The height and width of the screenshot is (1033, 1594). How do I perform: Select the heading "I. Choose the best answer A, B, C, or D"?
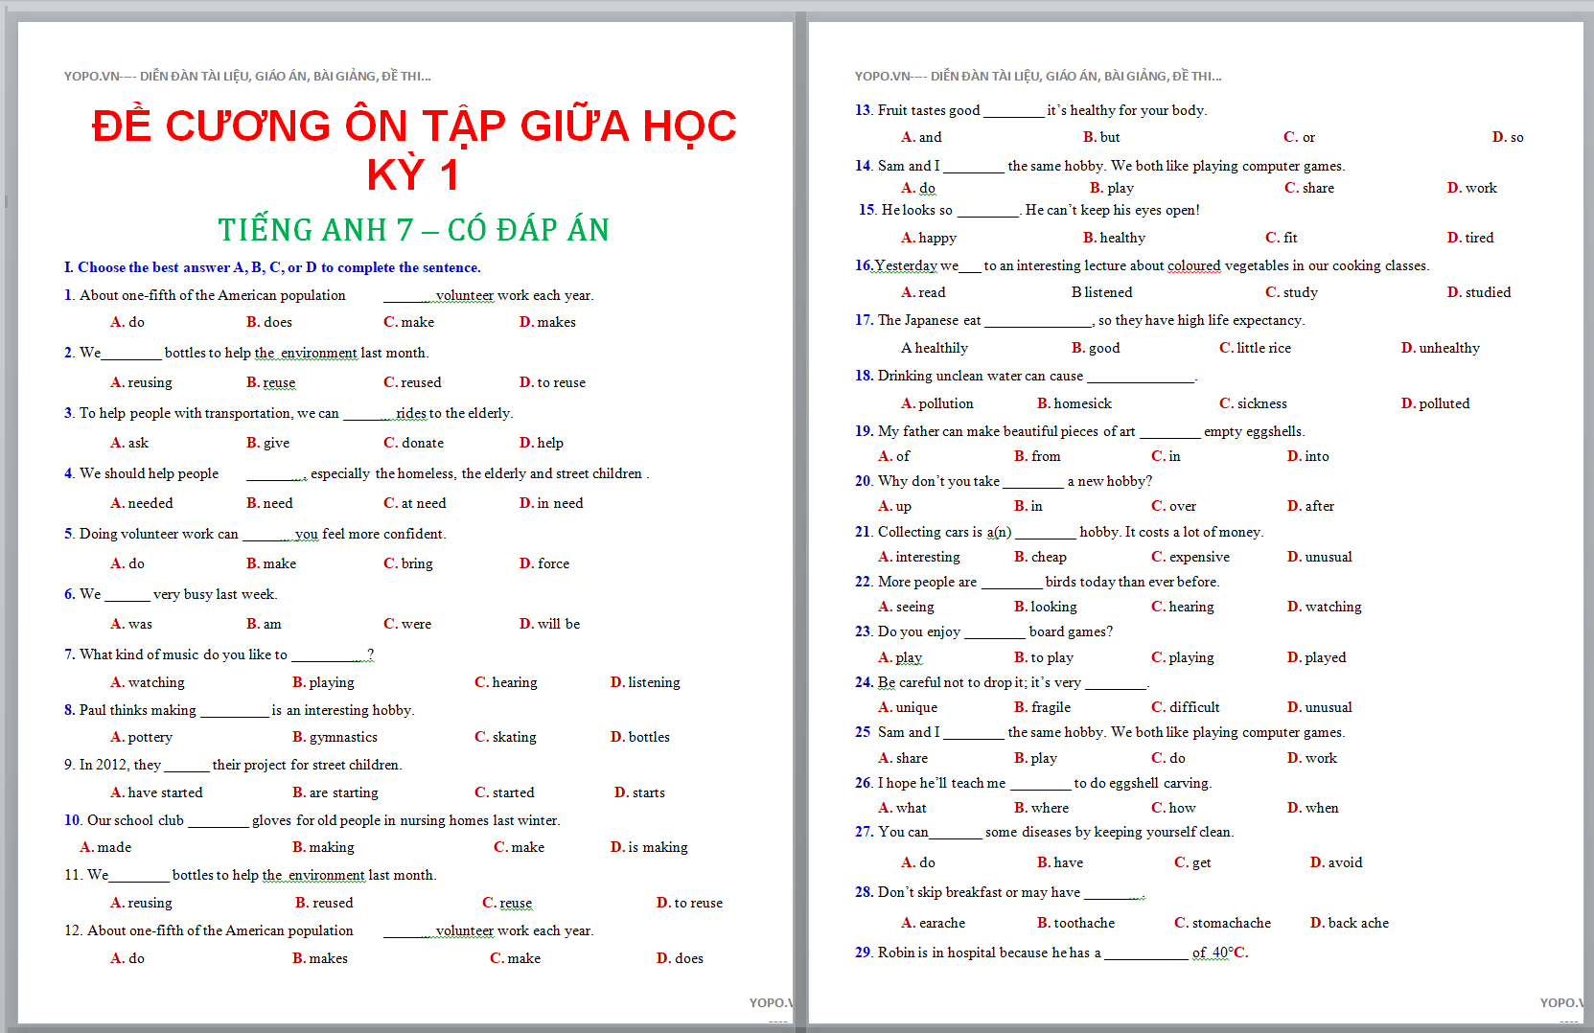click(x=272, y=267)
